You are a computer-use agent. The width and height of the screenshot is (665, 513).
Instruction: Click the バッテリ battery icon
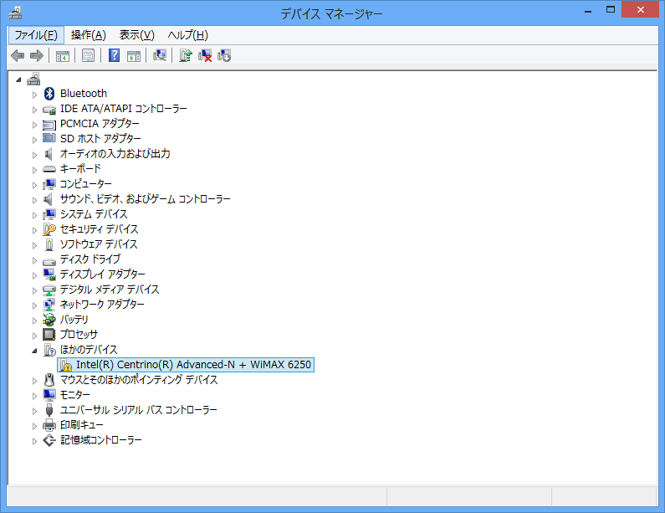pos(49,320)
